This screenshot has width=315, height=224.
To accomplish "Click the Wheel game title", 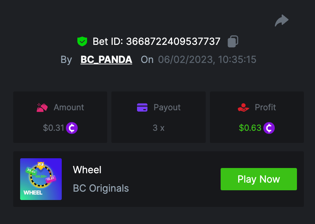I will click(87, 170).
